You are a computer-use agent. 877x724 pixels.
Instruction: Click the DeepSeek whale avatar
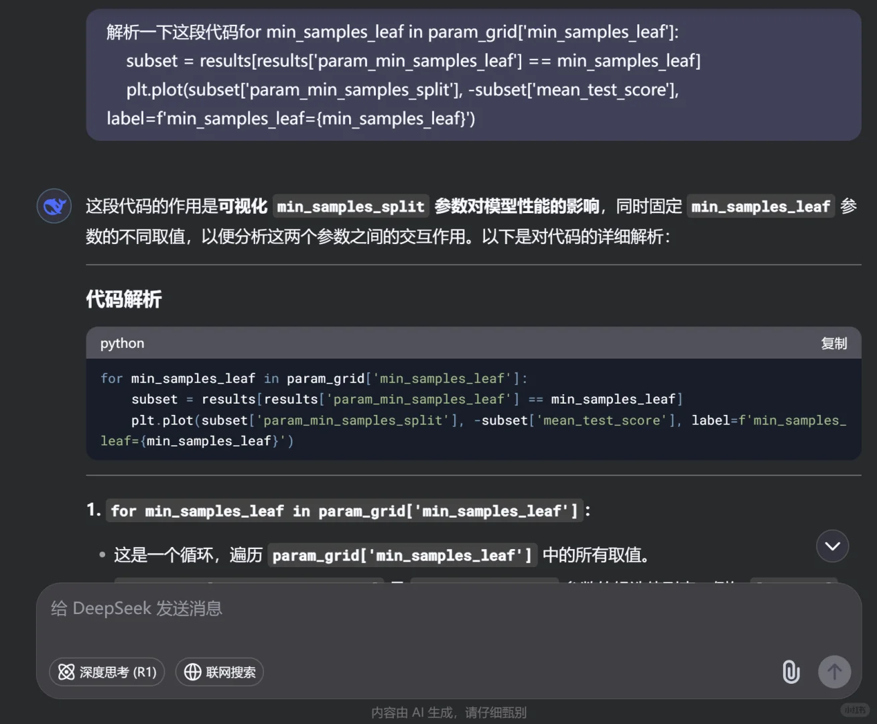coord(54,206)
